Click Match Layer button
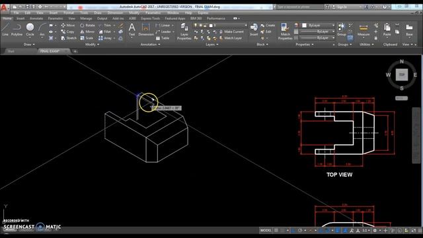Screen dimensions: 423x238 [x=230, y=38]
